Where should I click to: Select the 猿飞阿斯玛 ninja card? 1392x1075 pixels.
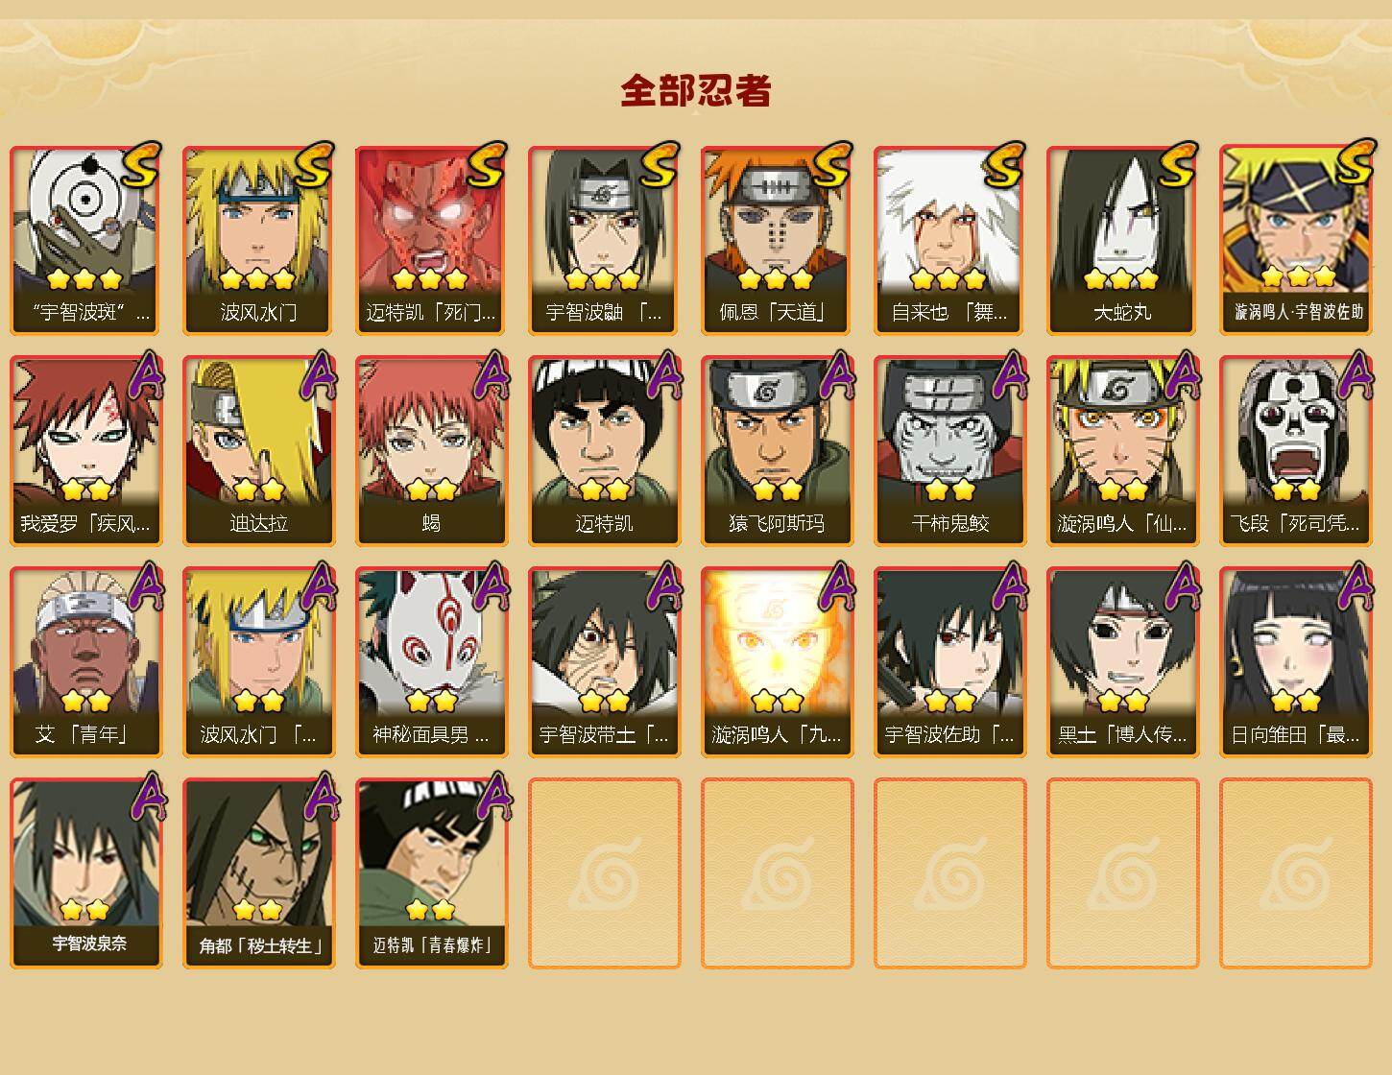777,451
